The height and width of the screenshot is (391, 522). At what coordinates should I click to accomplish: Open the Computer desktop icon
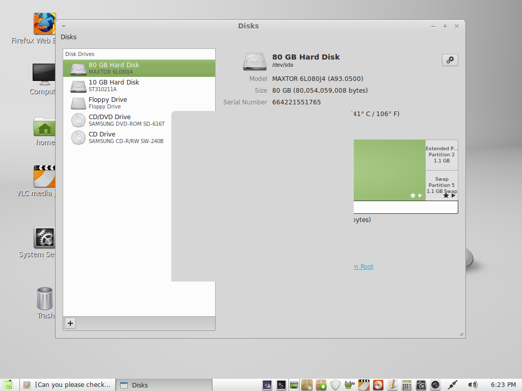point(44,74)
